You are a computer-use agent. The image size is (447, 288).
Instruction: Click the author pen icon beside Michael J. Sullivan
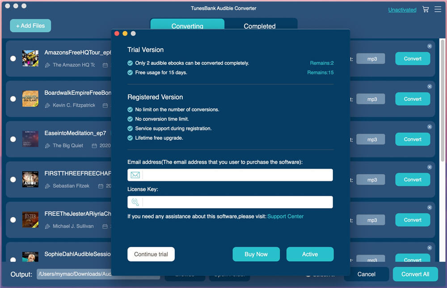47,226
